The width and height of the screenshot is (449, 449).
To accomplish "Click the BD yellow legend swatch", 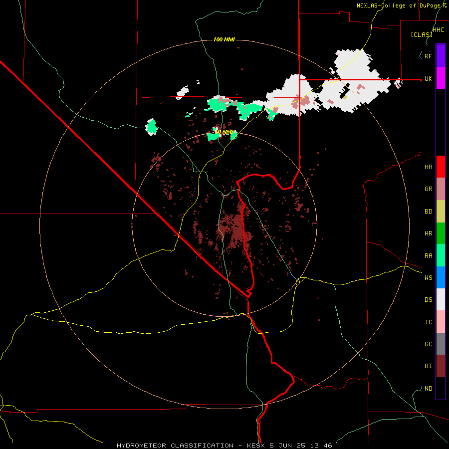I will coord(441,212).
